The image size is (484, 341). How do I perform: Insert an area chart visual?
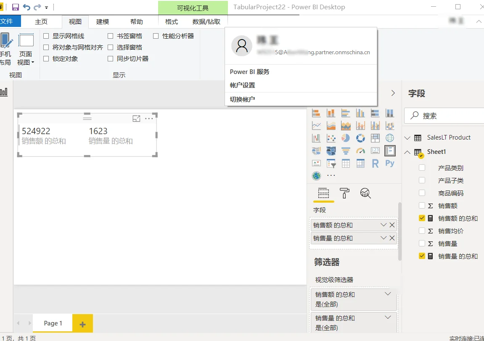pos(331,126)
